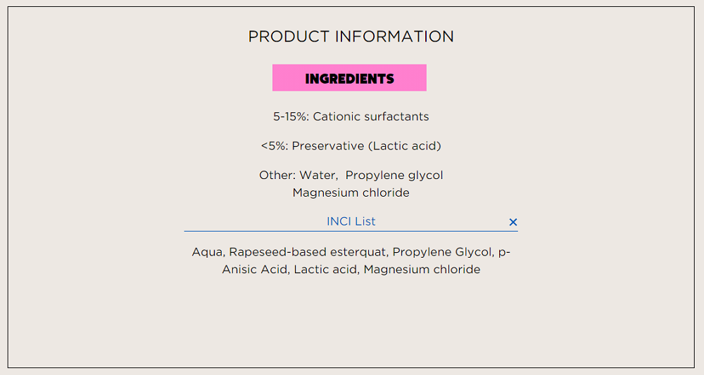Viewport: 704px width, 375px height.
Task: Click the '<5%:' percentage label
Action: click(275, 146)
